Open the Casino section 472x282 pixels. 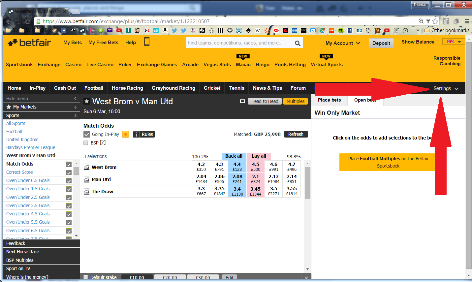click(x=73, y=65)
